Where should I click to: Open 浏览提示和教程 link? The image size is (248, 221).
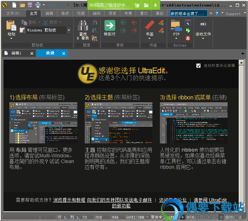(x=69, y=200)
